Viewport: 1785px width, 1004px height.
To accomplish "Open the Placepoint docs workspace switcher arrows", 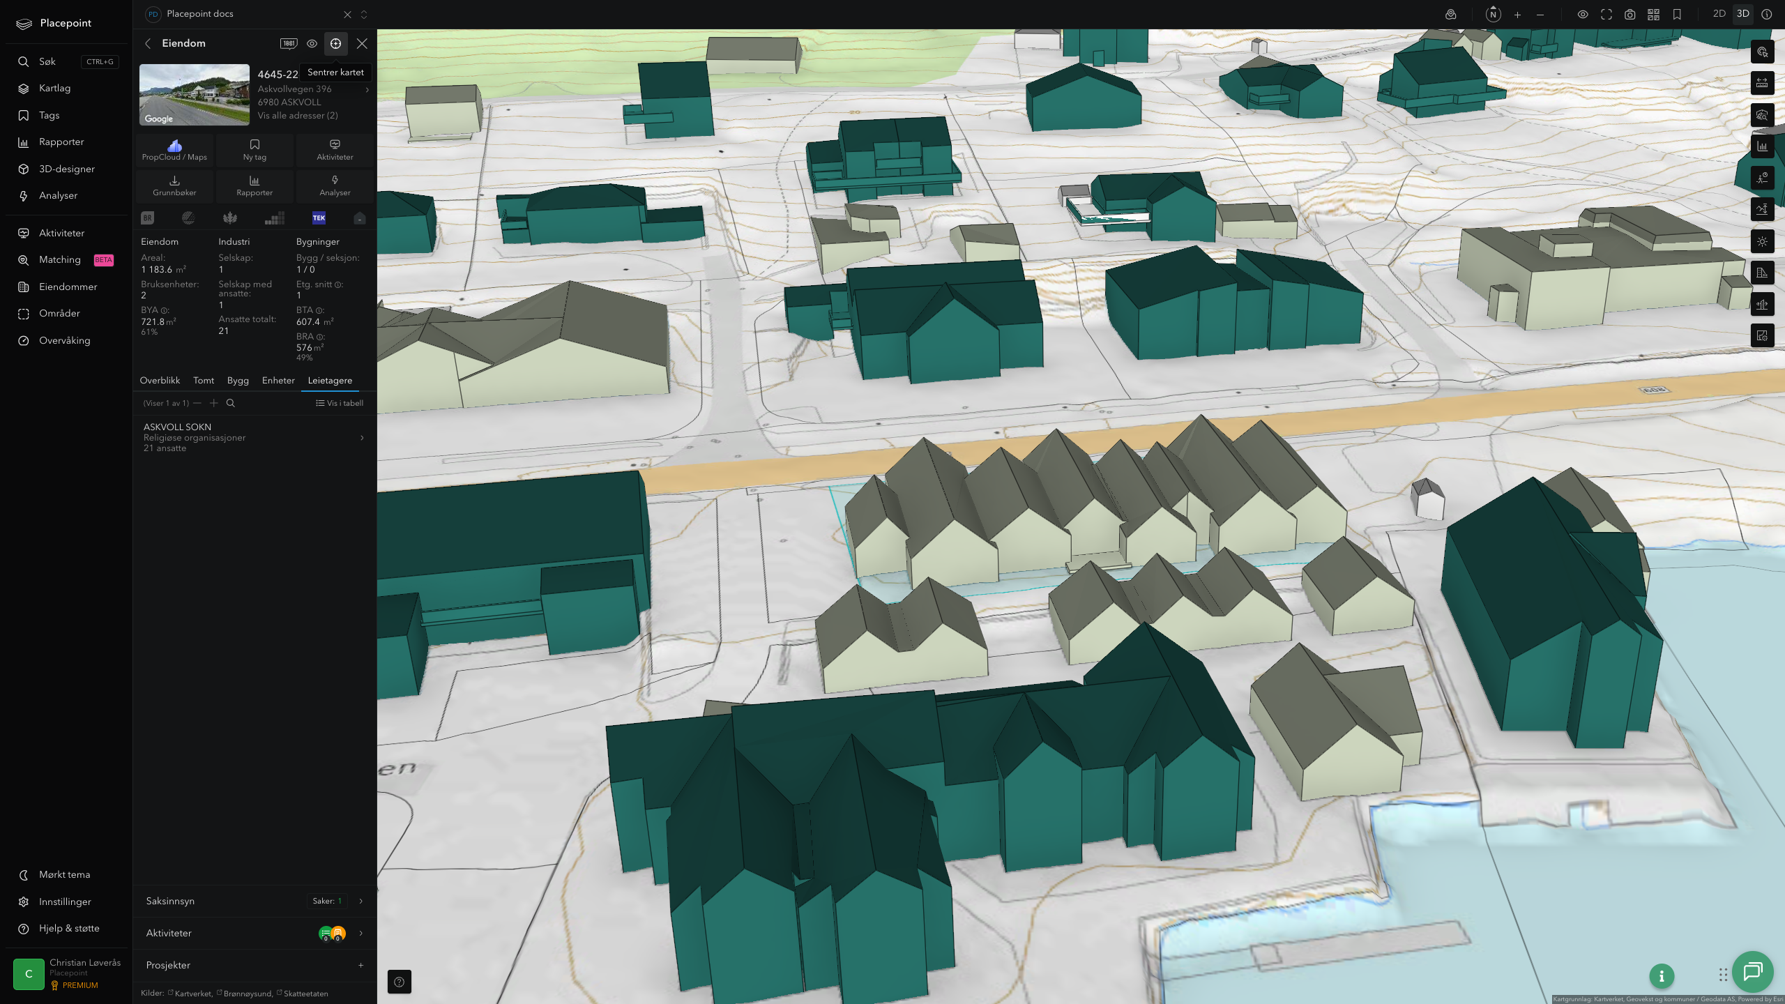I will pyautogui.click(x=363, y=15).
